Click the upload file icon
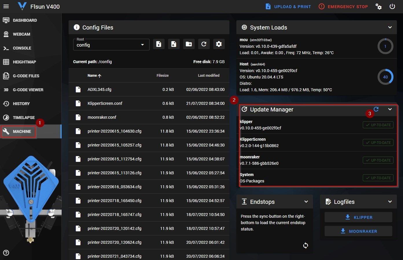This screenshot has width=403, height=260. point(159,44)
